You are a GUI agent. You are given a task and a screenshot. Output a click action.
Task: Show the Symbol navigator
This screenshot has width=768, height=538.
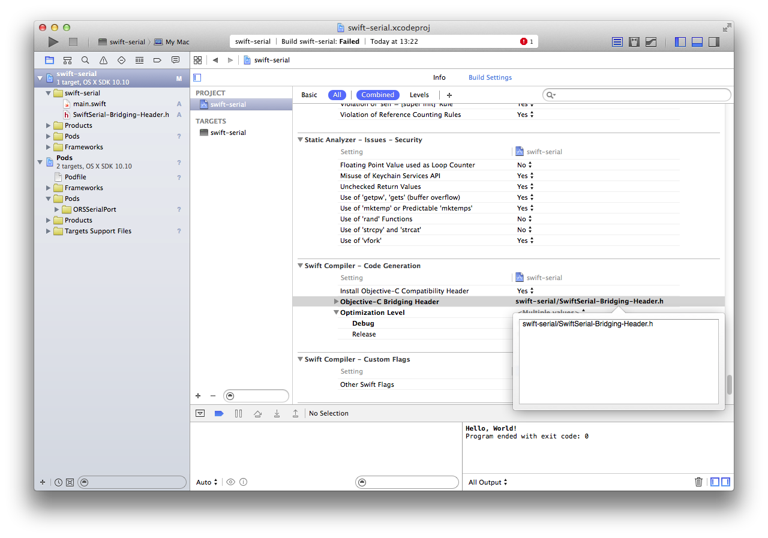(67, 60)
